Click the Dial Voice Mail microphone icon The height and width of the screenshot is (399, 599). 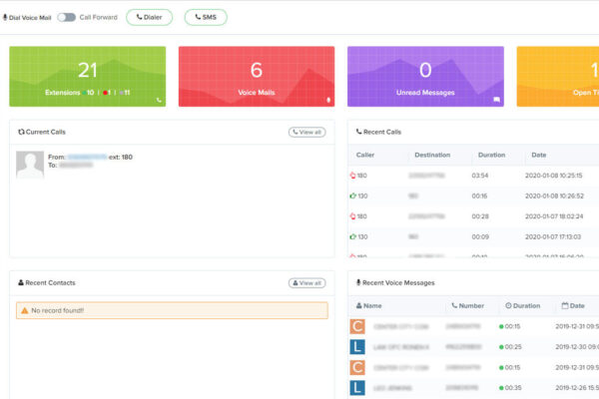pyautogui.click(x=5, y=18)
